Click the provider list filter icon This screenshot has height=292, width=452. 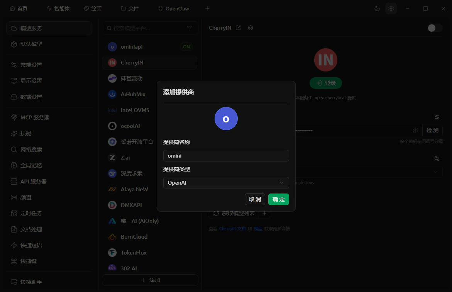pyautogui.click(x=190, y=28)
